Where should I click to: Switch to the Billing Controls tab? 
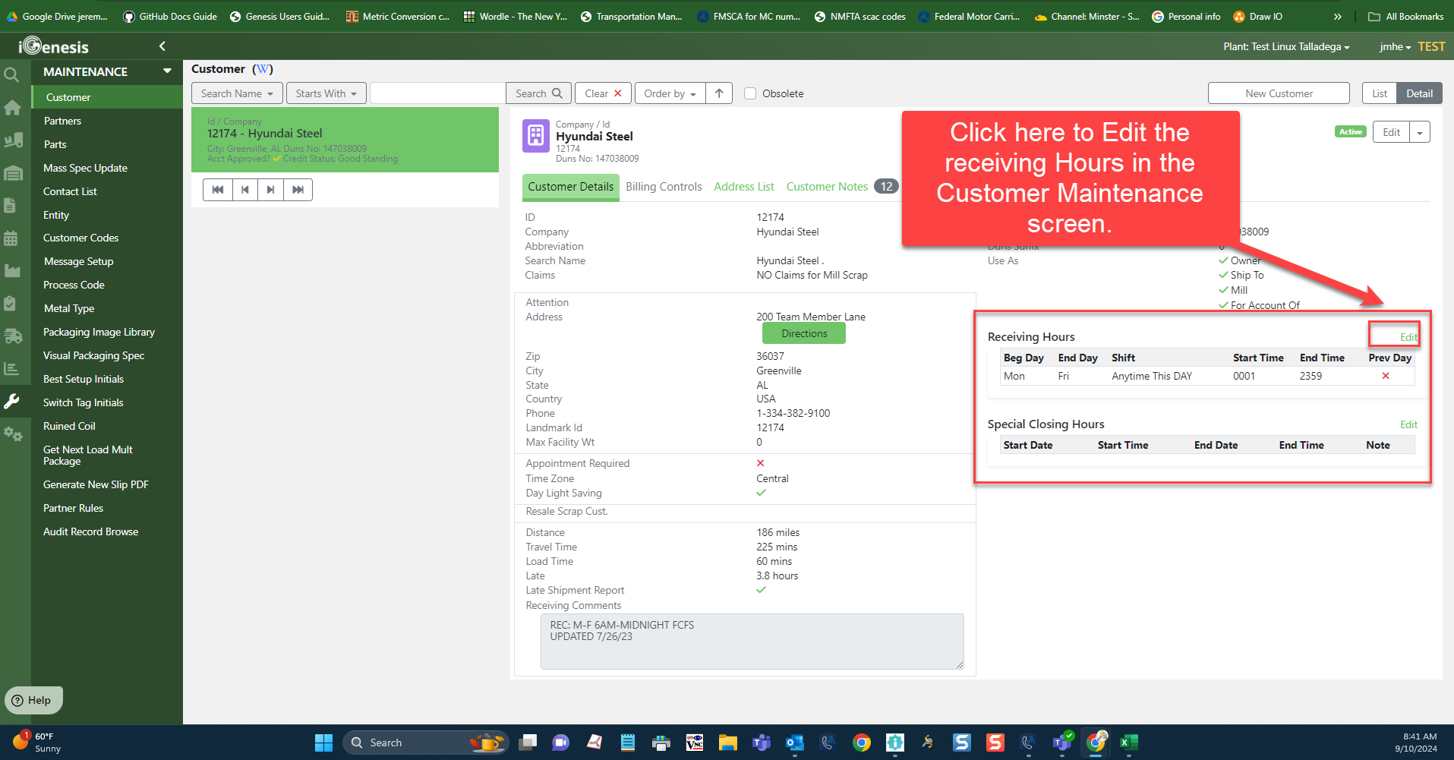pyautogui.click(x=664, y=187)
